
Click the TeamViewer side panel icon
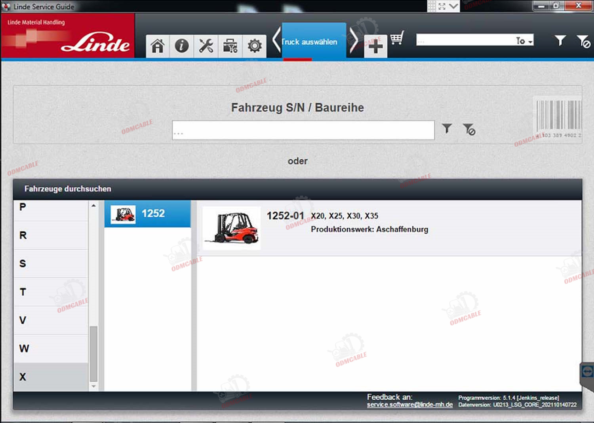(587, 372)
